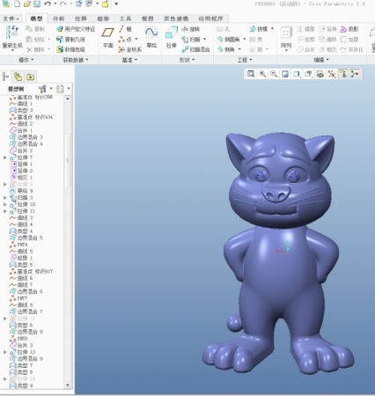This screenshot has height=396, width=375.
Task: Expand the 拉伸 11 tree node
Action: 5,211
